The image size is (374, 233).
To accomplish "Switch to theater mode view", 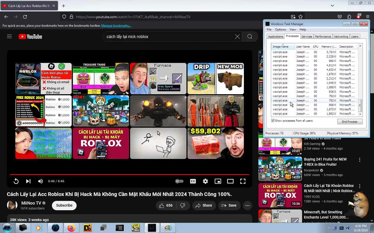I will coord(230,181).
